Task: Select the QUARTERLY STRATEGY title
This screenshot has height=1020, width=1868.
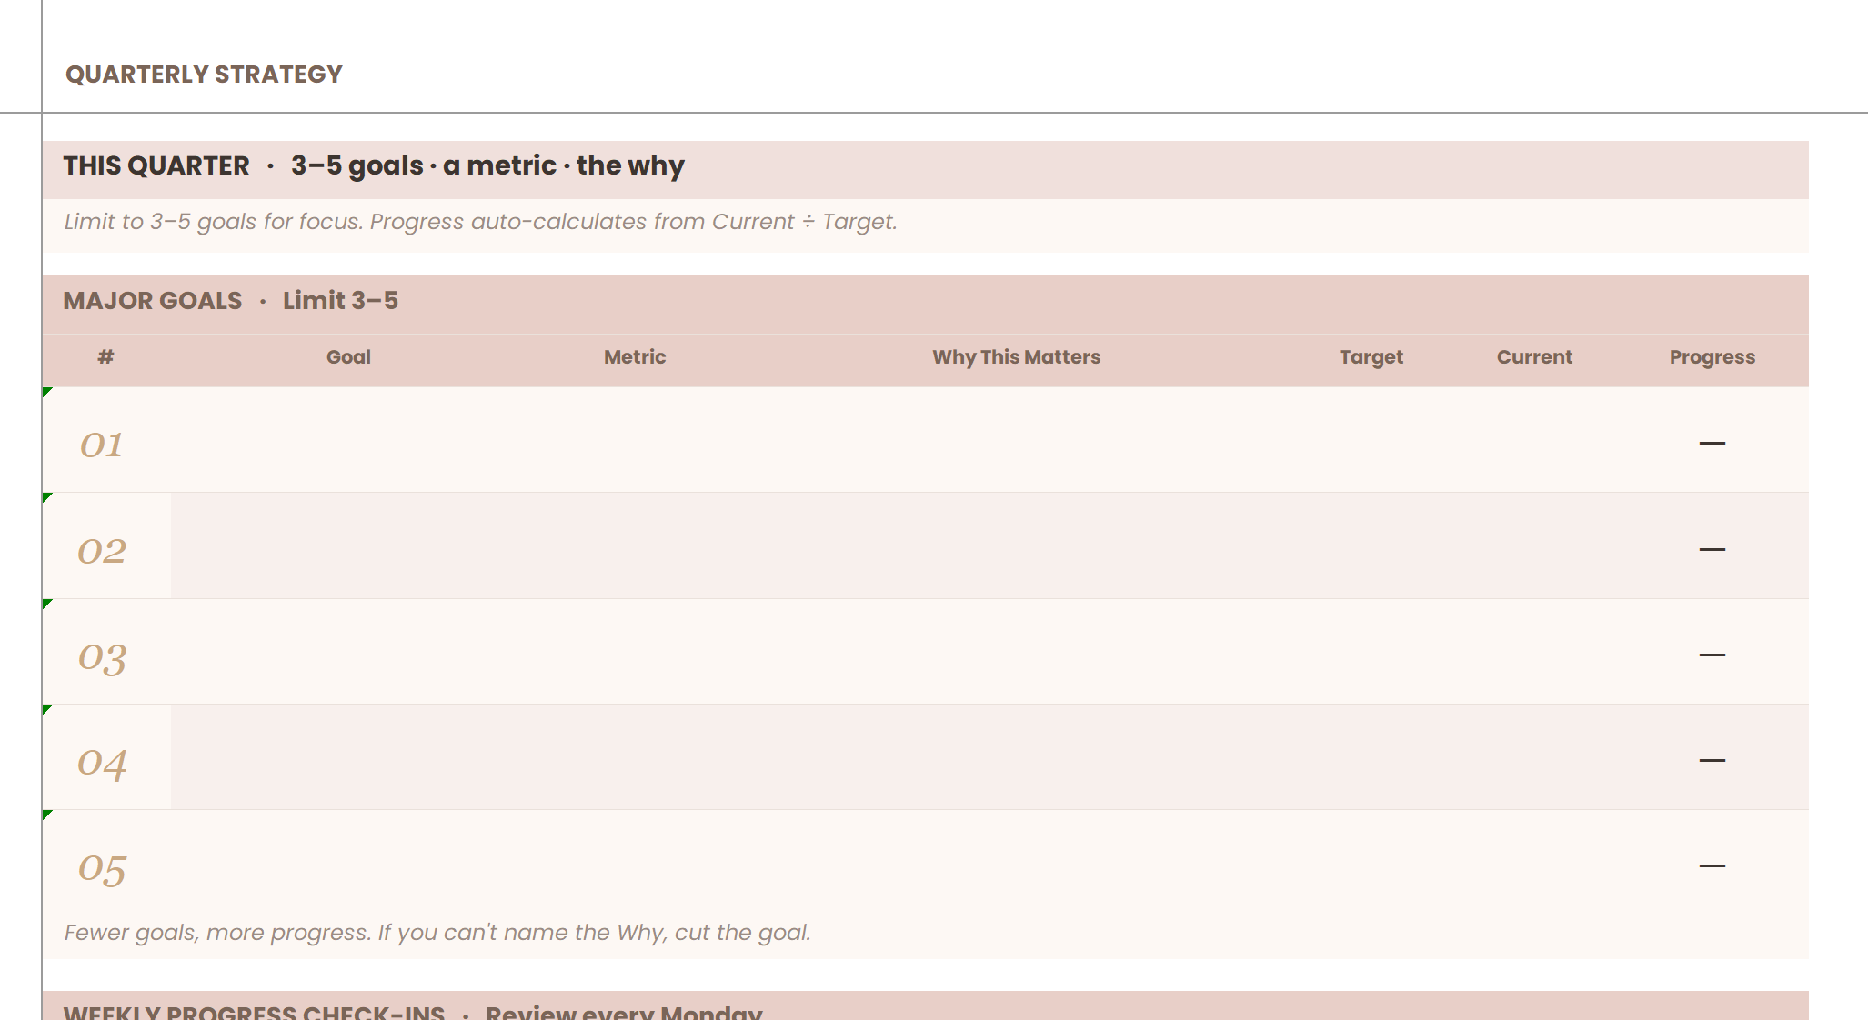Action: point(204,75)
